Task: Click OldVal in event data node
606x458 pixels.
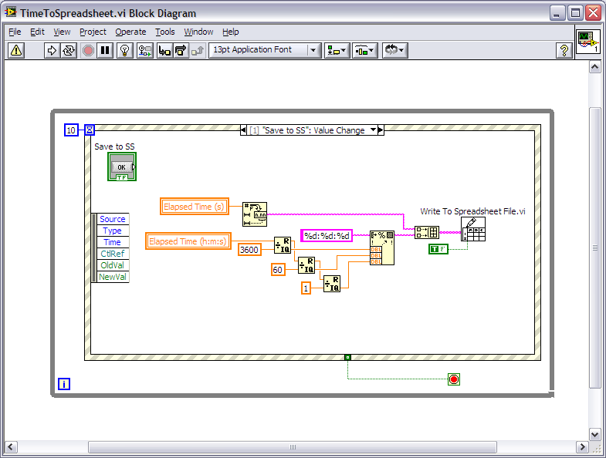Action: [113, 265]
